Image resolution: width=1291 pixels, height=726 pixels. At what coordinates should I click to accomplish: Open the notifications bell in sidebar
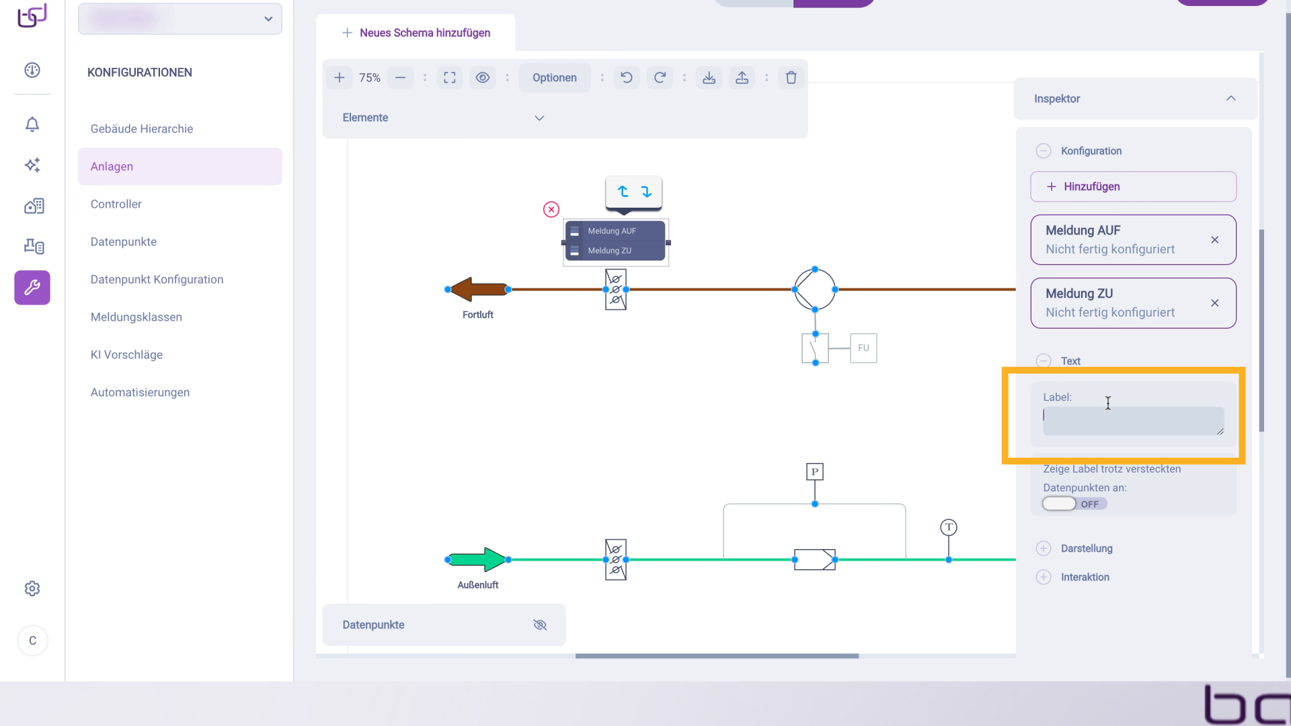pyautogui.click(x=32, y=124)
